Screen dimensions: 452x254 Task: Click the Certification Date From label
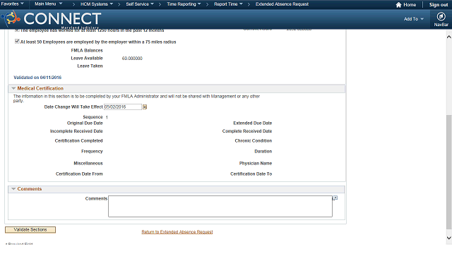pos(79,174)
